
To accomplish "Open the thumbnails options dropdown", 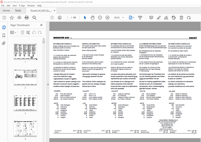I will click(13, 32).
